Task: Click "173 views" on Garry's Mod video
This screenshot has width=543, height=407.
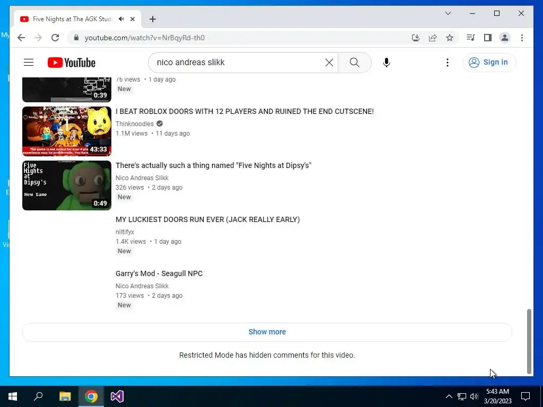Action: [129, 295]
